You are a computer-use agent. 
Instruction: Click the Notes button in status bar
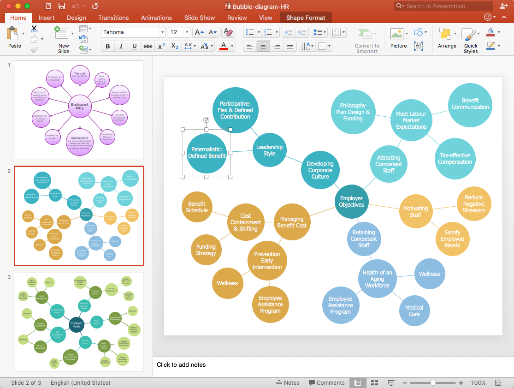tap(288, 383)
